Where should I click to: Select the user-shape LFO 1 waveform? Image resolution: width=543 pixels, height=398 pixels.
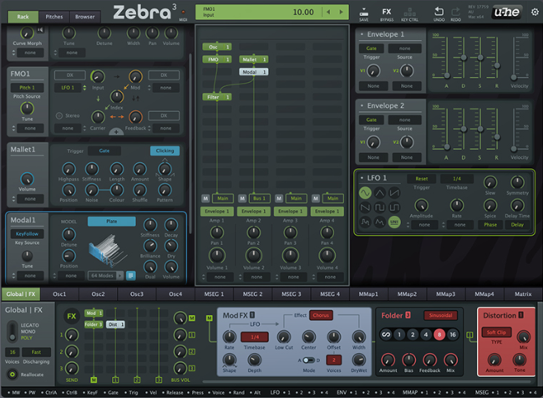379,222
